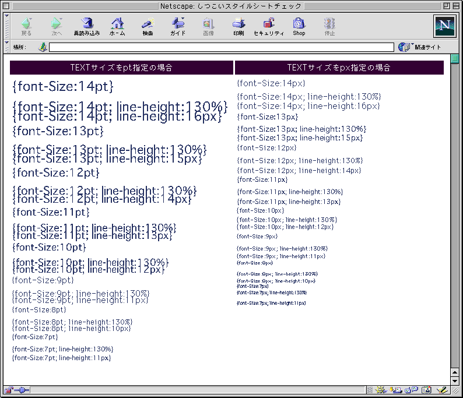The height and width of the screenshot is (398, 463).
Task: Click the text "{font-Size:10pt}"
Action: (49, 247)
